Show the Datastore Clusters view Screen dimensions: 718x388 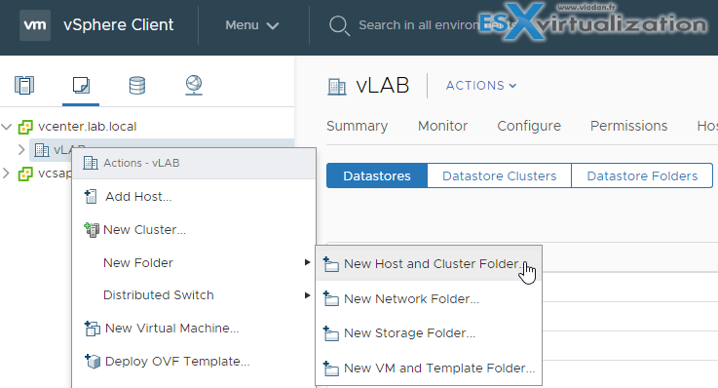coord(499,175)
